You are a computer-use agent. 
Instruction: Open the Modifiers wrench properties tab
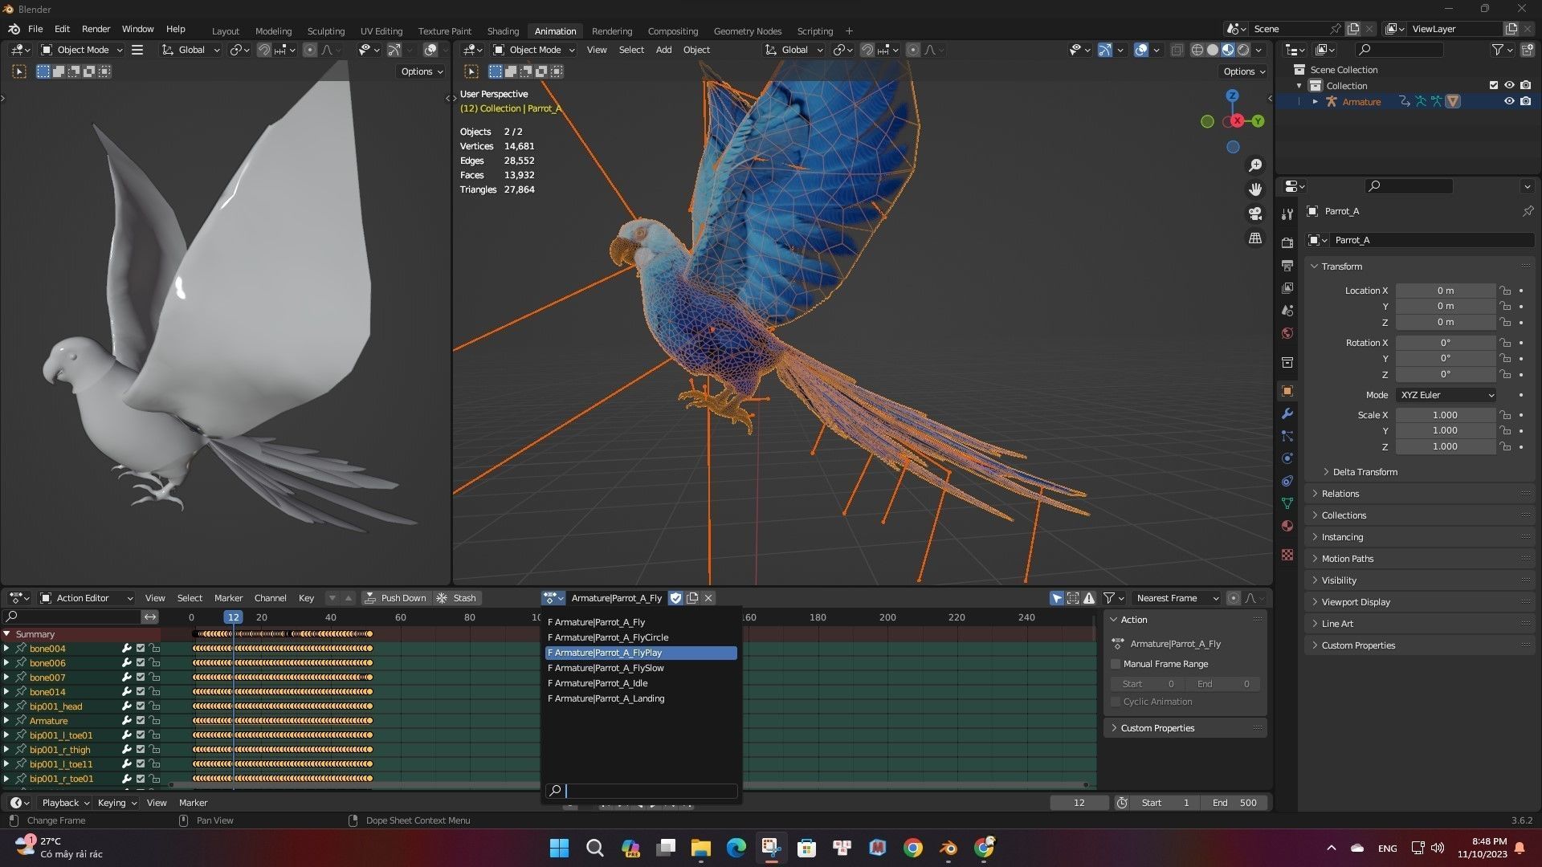point(1287,413)
